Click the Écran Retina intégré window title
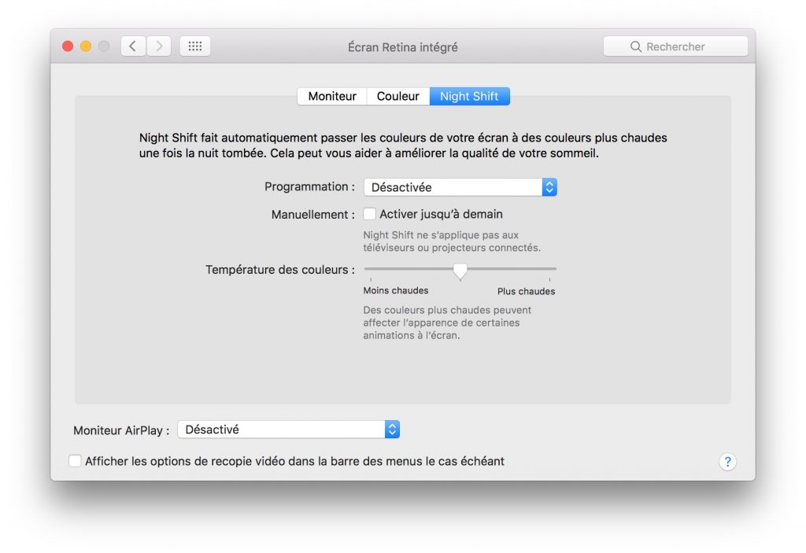Viewport: 806px width, 553px height. pyautogui.click(x=402, y=47)
